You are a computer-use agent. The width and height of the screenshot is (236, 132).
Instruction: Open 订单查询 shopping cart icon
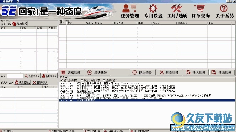pyautogui.click(x=200, y=11)
